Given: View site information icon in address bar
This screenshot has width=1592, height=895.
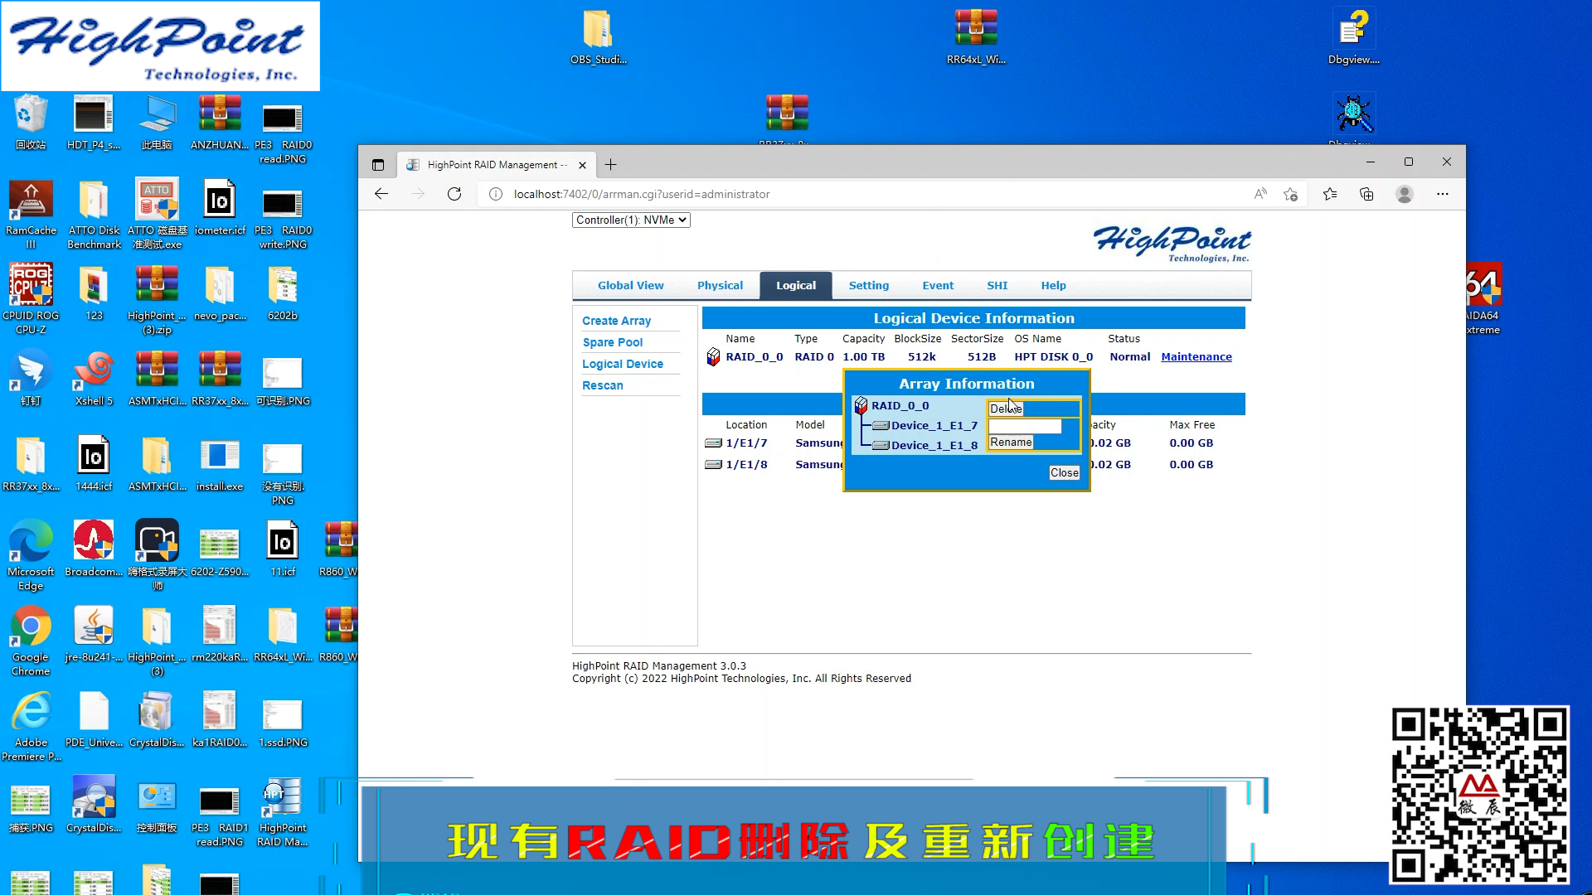Looking at the screenshot, I should [496, 194].
